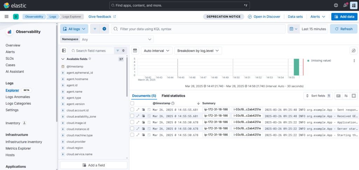This screenshot has height=170, width=359.
Task: Open Breakdown by log.level dropdown
Action: [198, 51]
